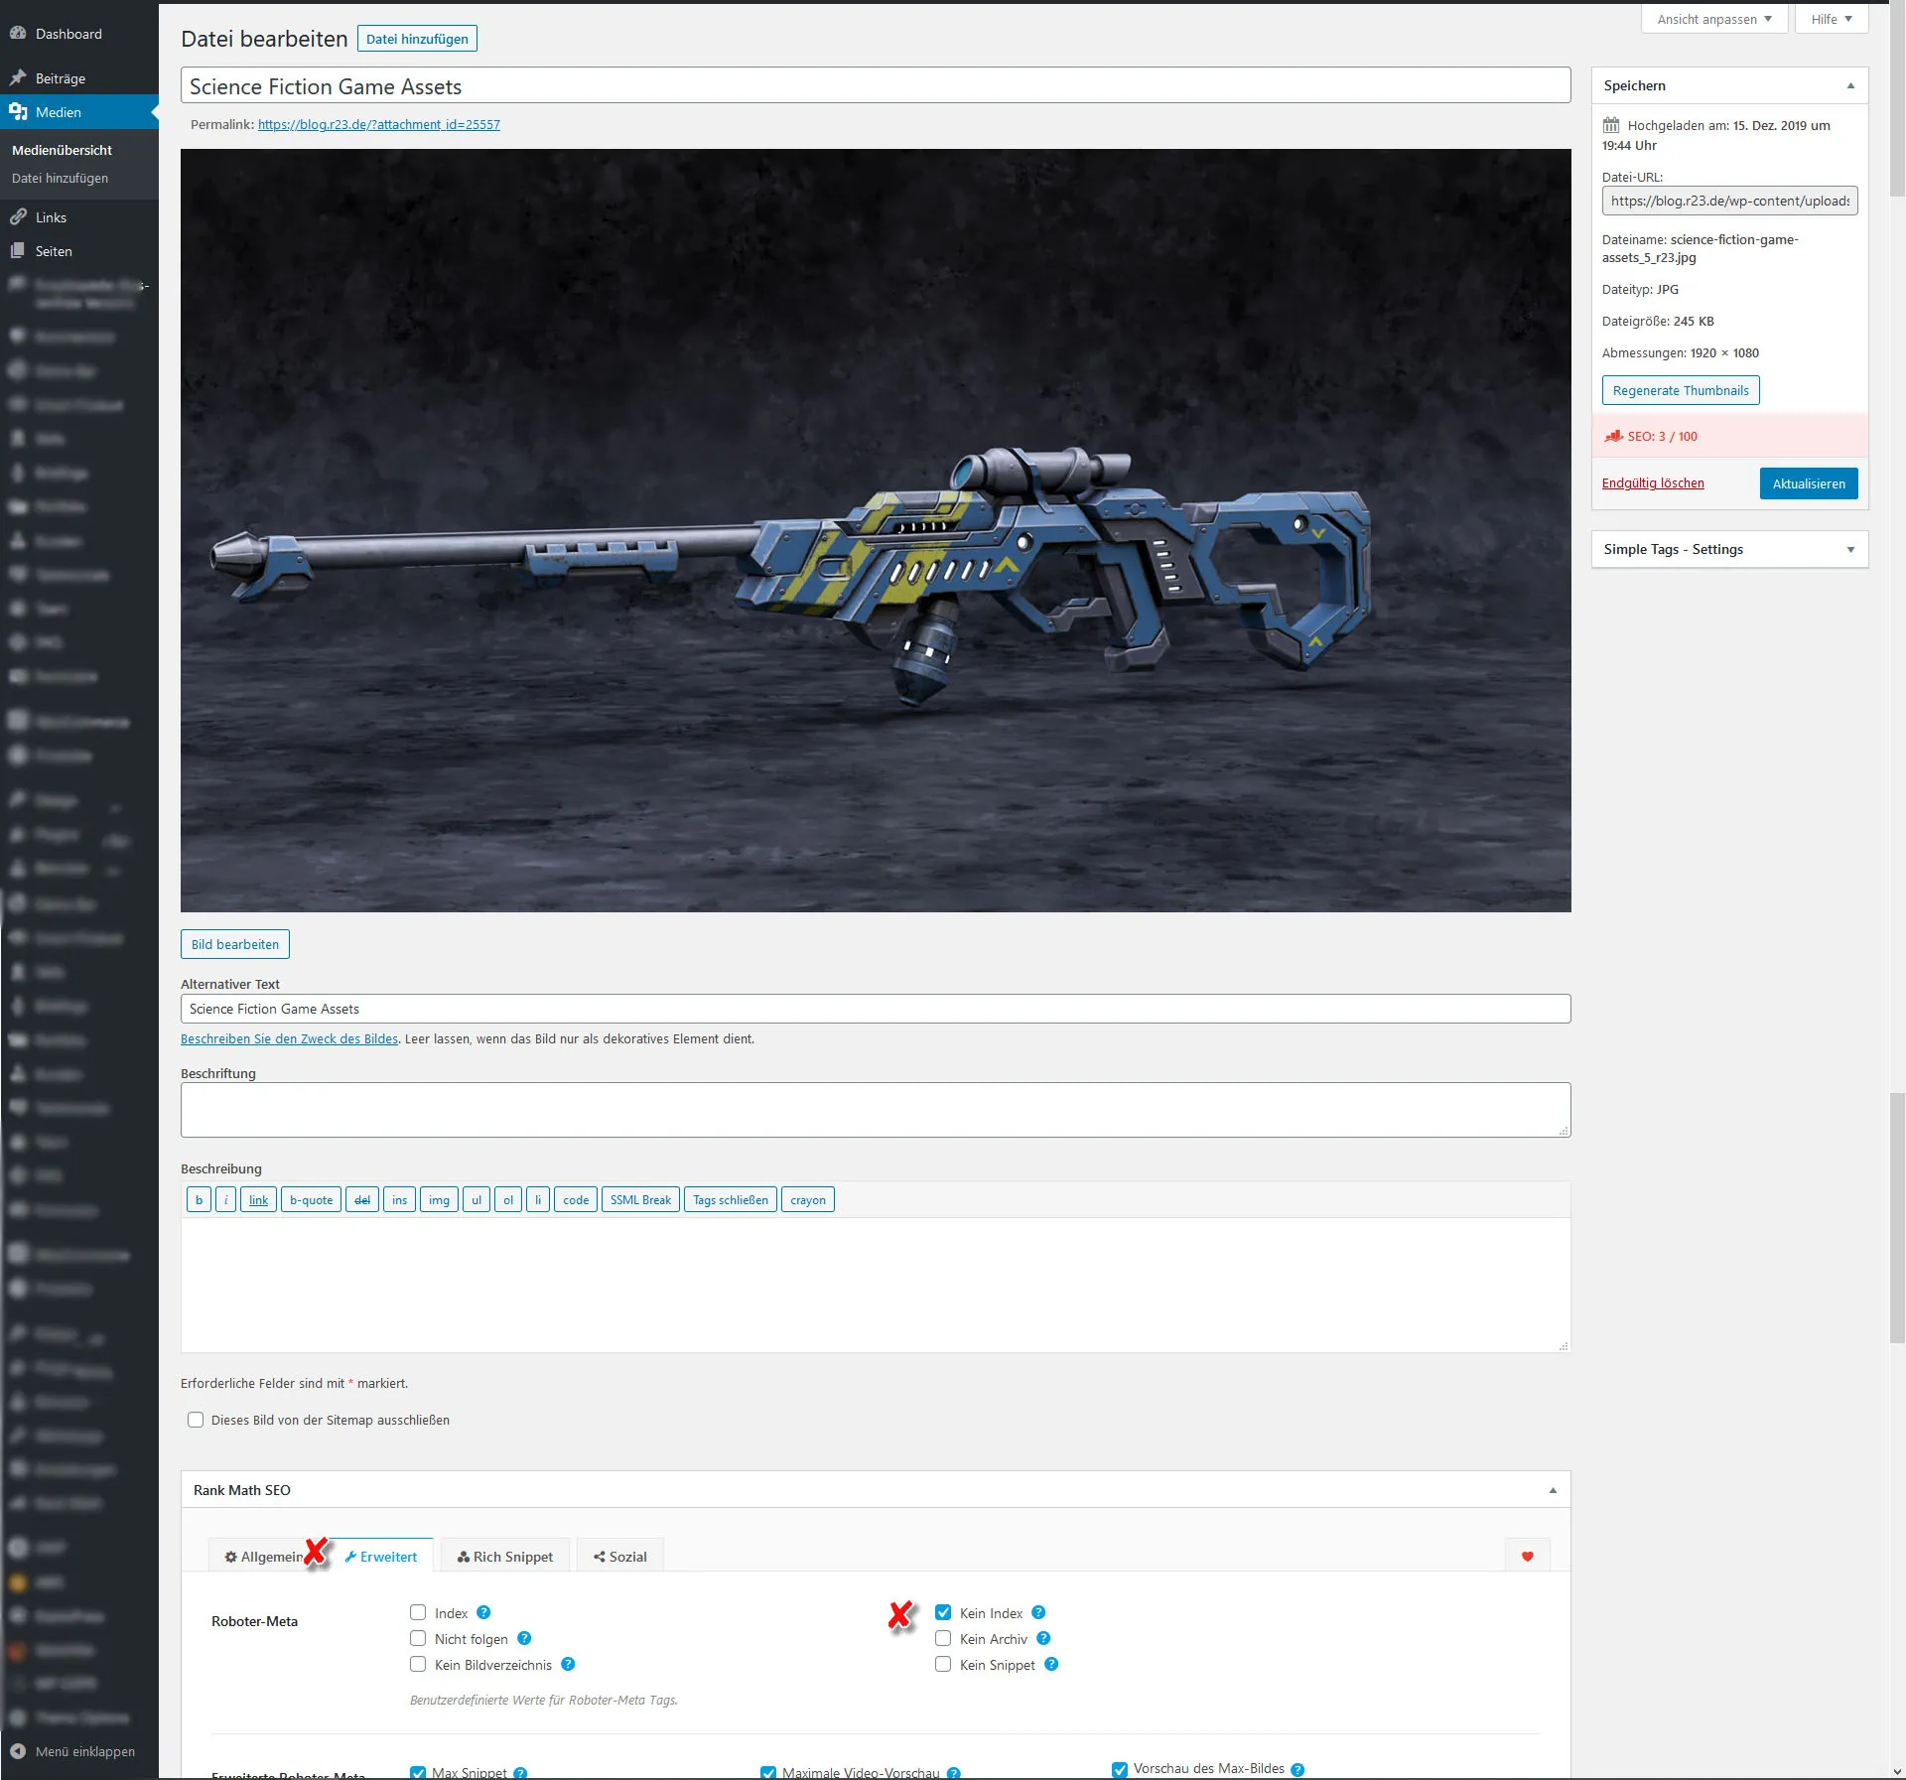Click the Medien media icon

pyautogui.click(x=18, y=111)
